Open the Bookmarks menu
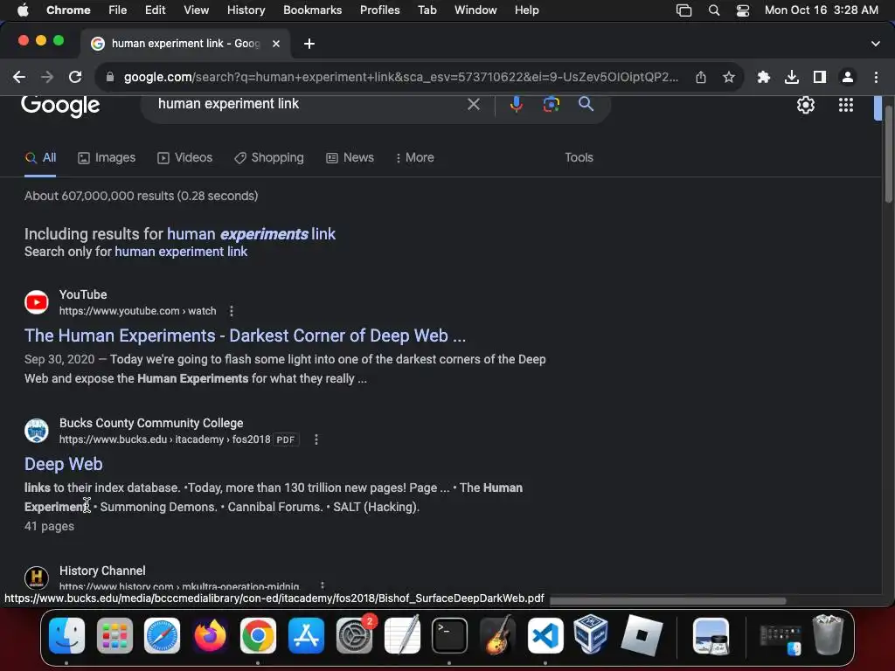Viewport: 895px width, 671px height. coord(312,10)
